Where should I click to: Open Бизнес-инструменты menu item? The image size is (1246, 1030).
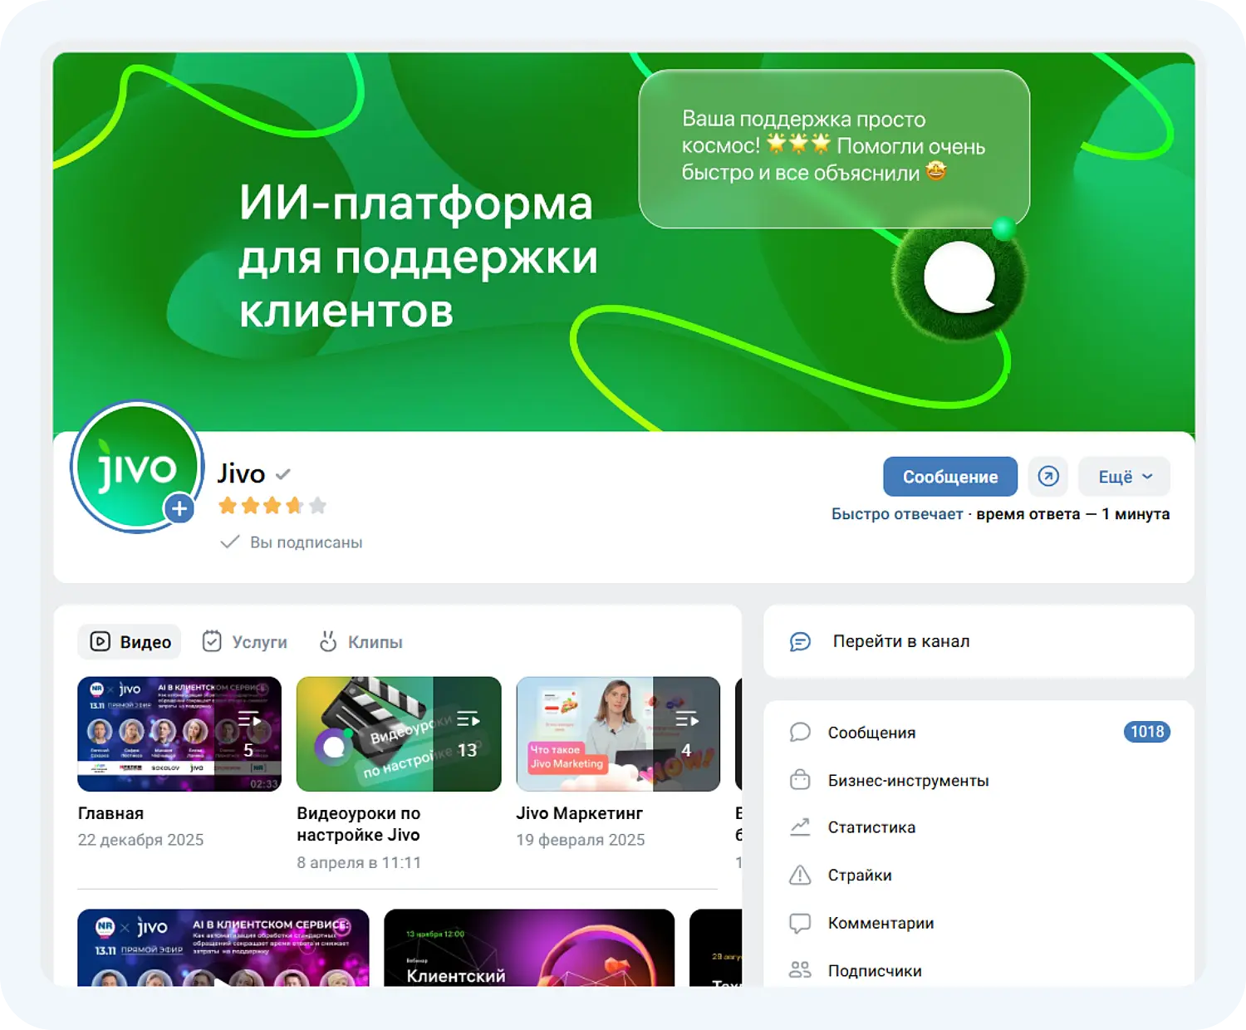(979, 781)
